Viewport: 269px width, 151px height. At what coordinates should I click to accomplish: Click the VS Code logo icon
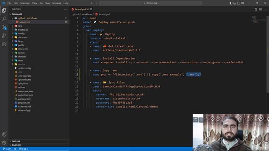point(3,3)
